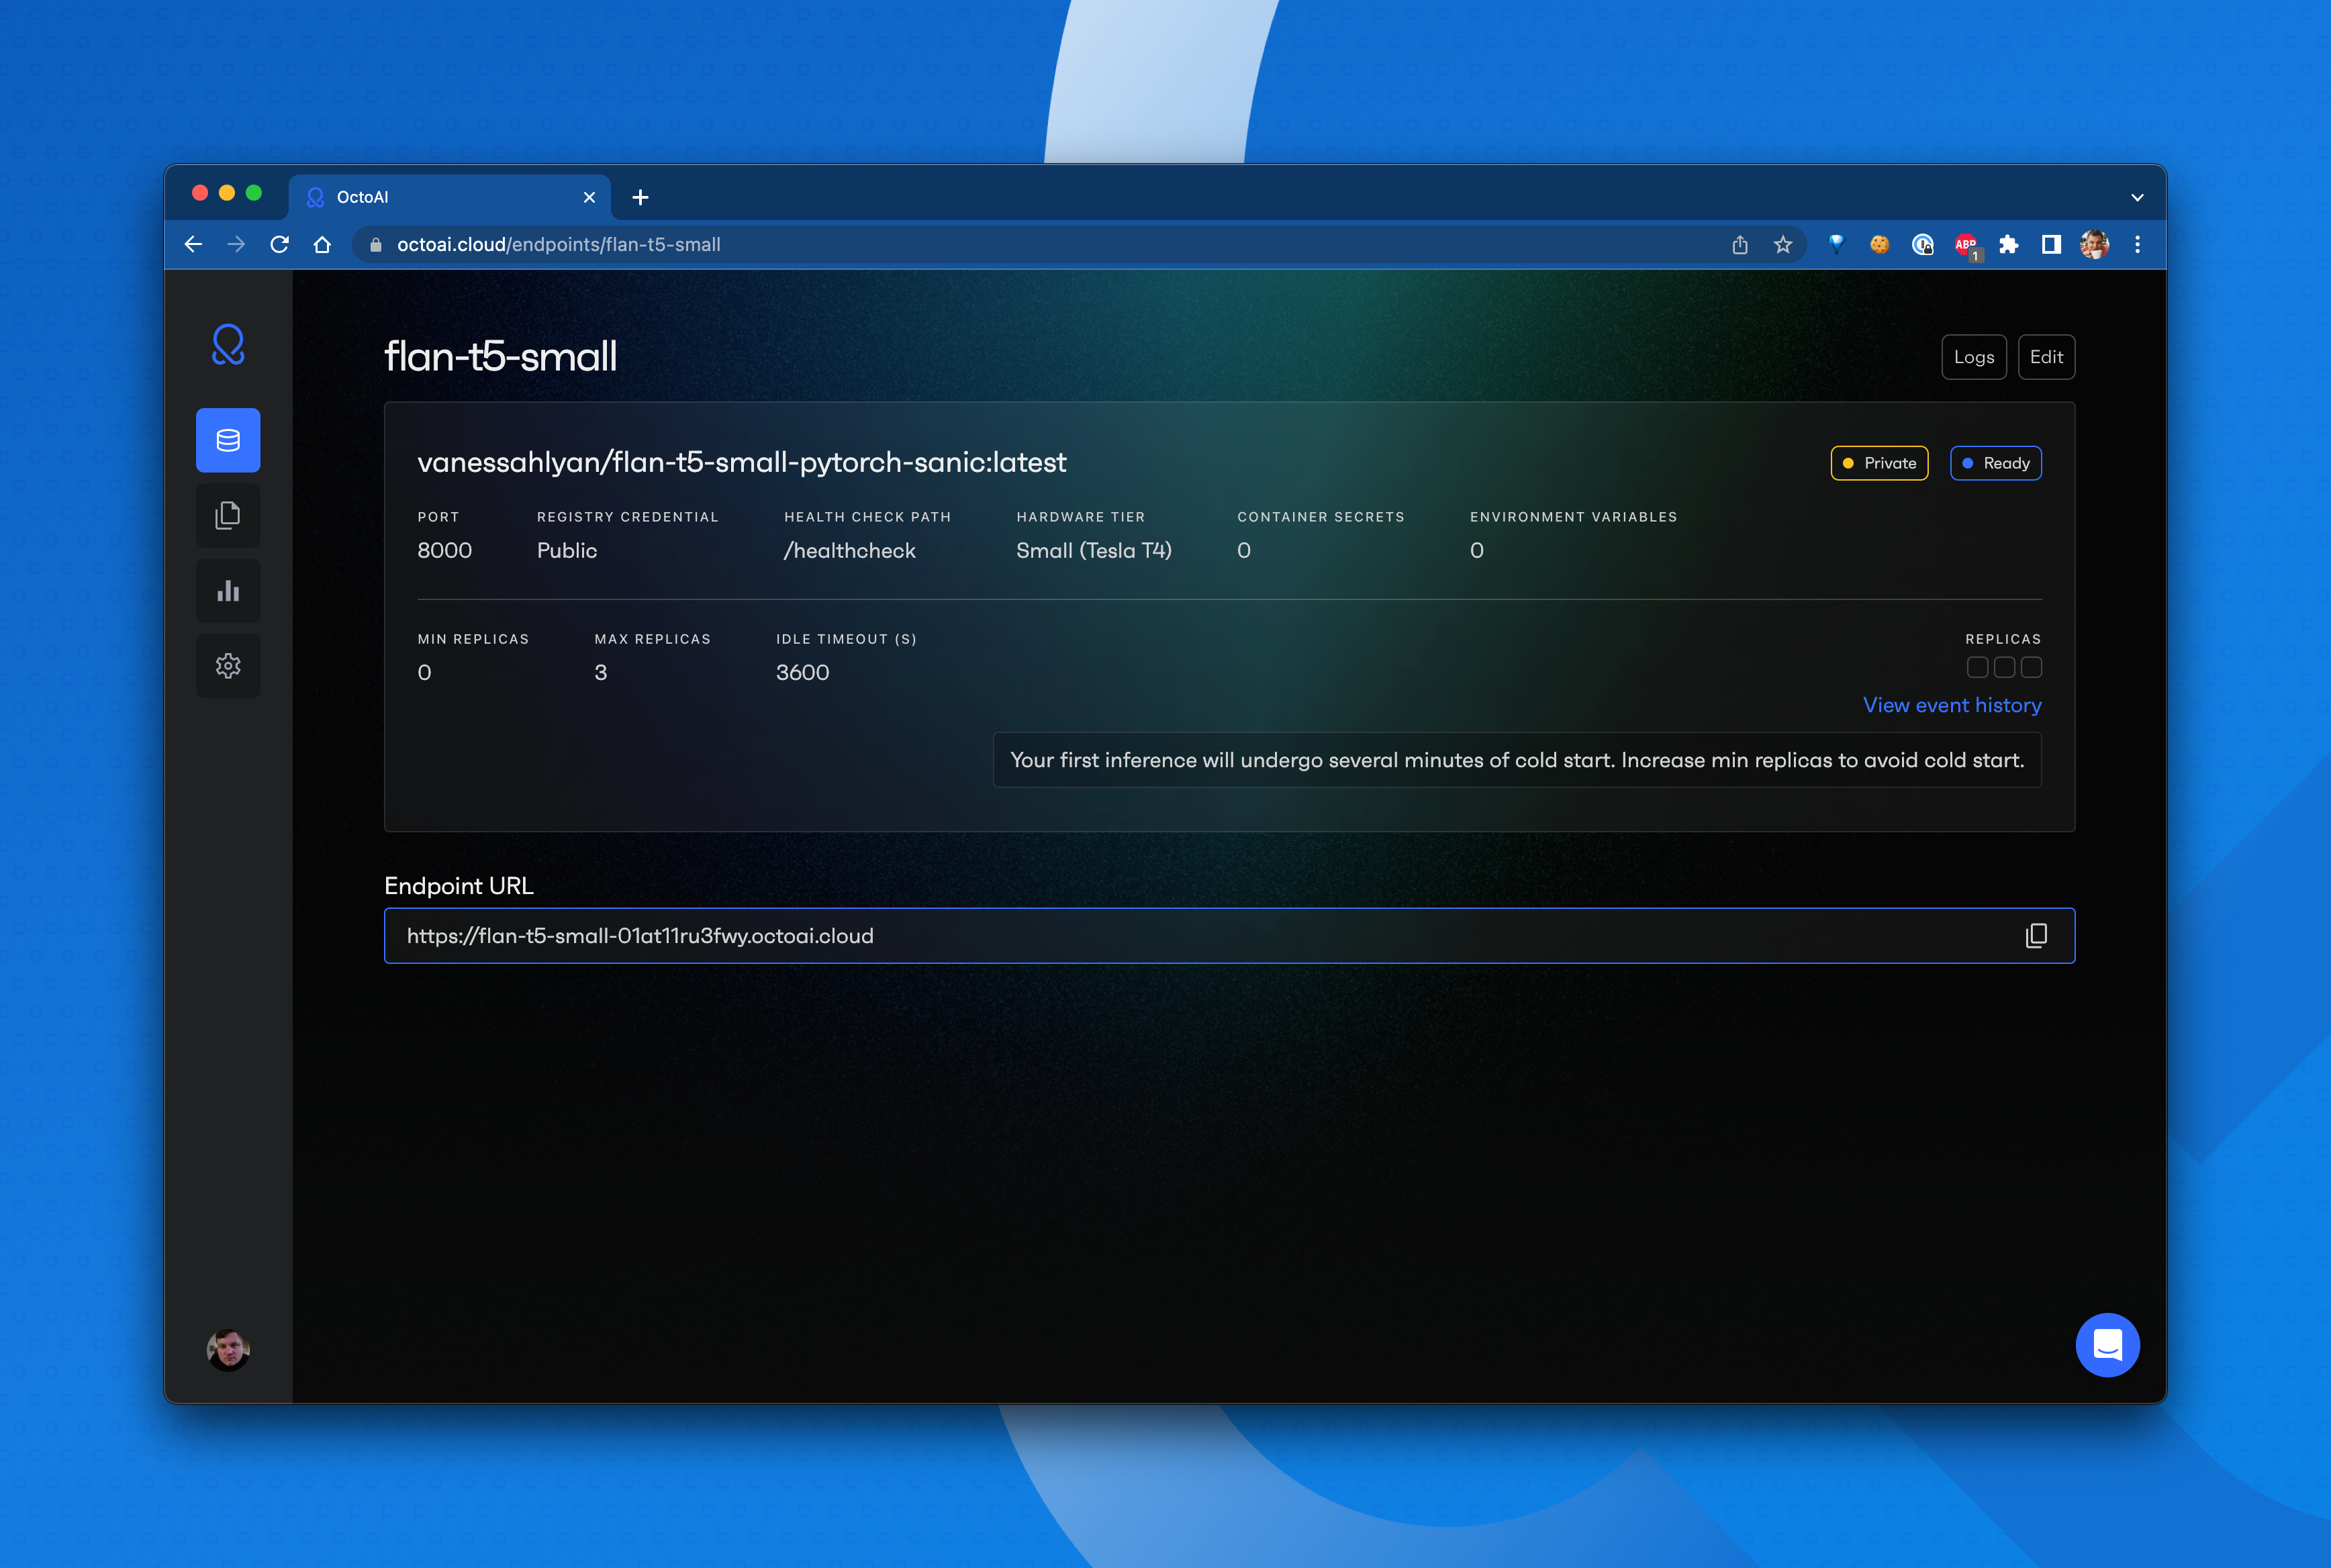Click the templates copy-pages sidebar icon

228,516
